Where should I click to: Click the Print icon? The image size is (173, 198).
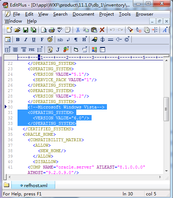(52, 30)
